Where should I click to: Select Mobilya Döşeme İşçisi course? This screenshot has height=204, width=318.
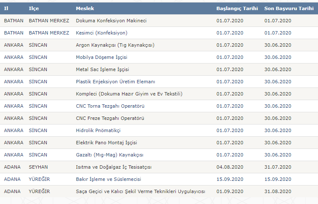[101, 57]
